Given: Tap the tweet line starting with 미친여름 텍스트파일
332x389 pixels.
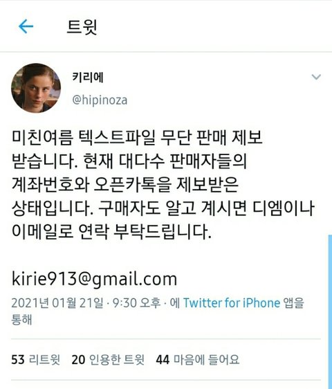Looking at the screenshot, I should (137, 138).
